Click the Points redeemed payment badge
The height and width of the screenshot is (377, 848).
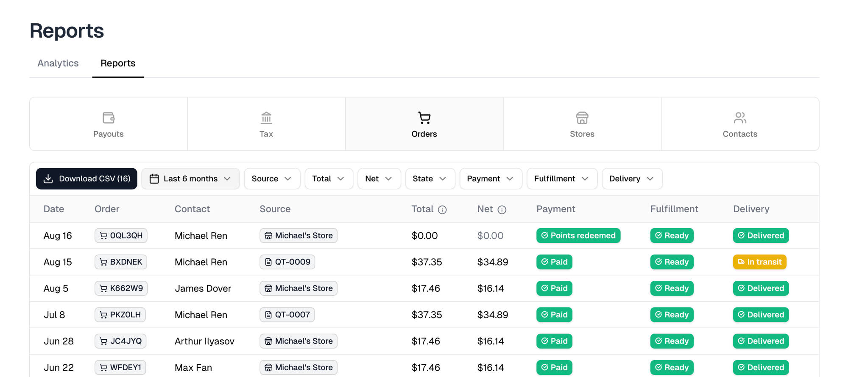pos(578,236)
